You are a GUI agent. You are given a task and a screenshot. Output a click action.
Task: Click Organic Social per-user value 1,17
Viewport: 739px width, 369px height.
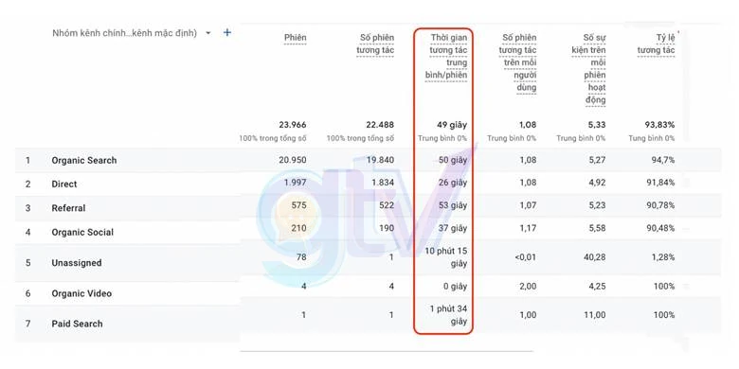[x=528, y=228]
